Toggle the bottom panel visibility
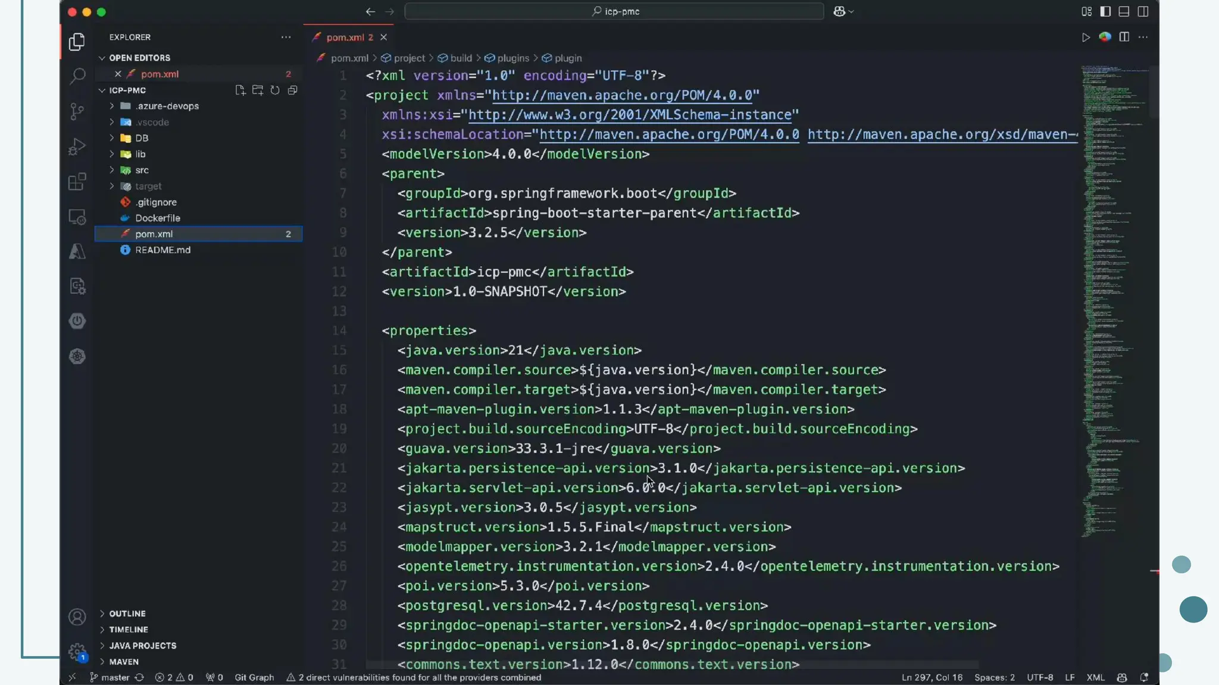 [x=1124, y=11]
